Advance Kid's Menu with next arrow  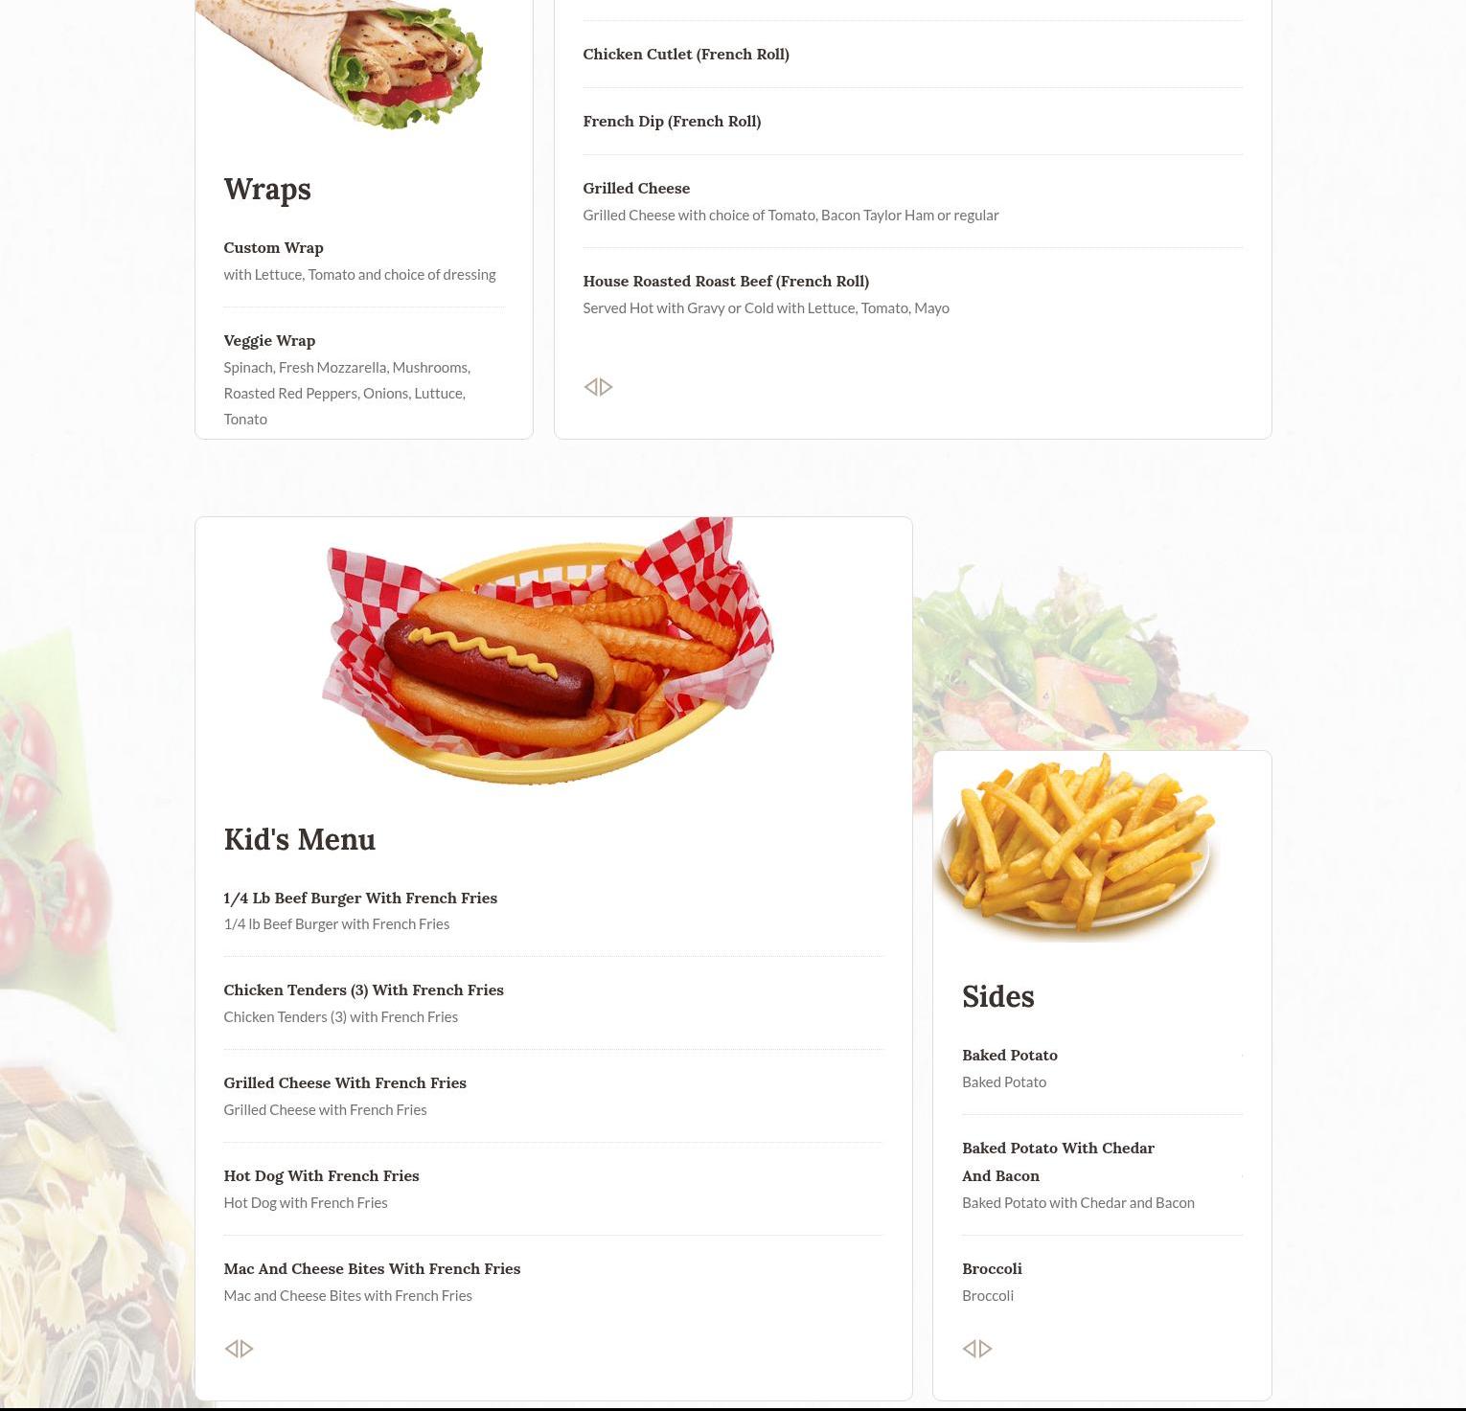(247, 1349)
